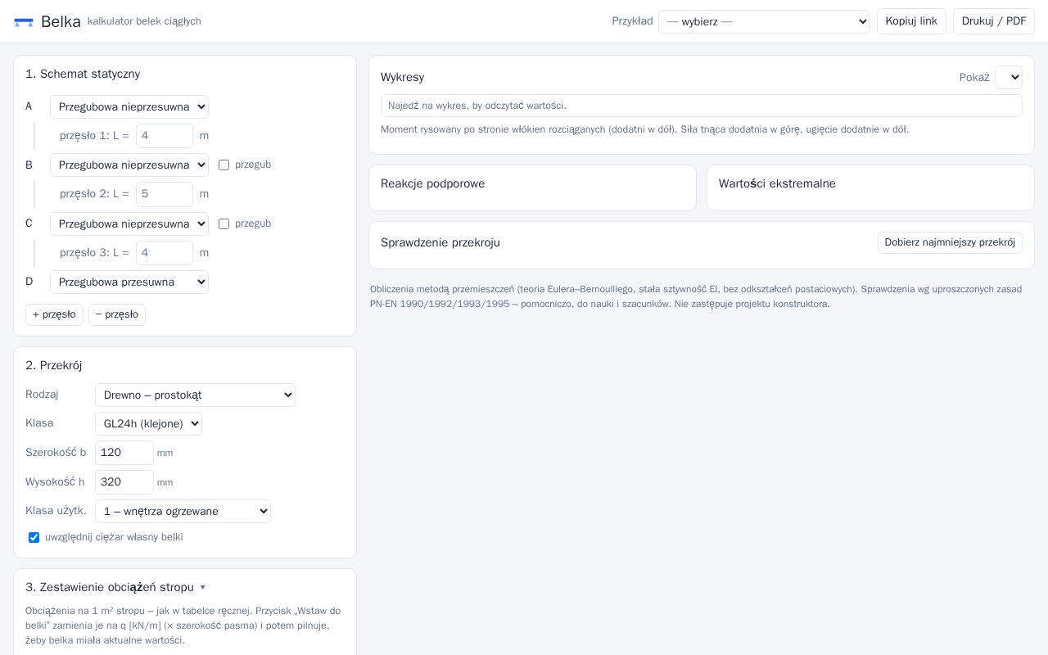
Task: Enable przegub checkbox at support B
Action: (224, 165)
